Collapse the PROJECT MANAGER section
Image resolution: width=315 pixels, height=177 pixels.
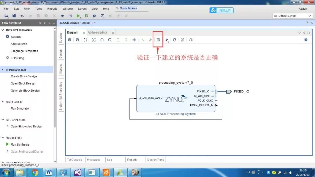coord(3,30)
